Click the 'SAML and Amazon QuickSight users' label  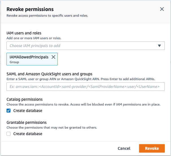click(x=49, y=74)
